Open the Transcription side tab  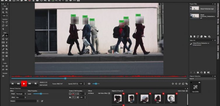pos(218,40)
